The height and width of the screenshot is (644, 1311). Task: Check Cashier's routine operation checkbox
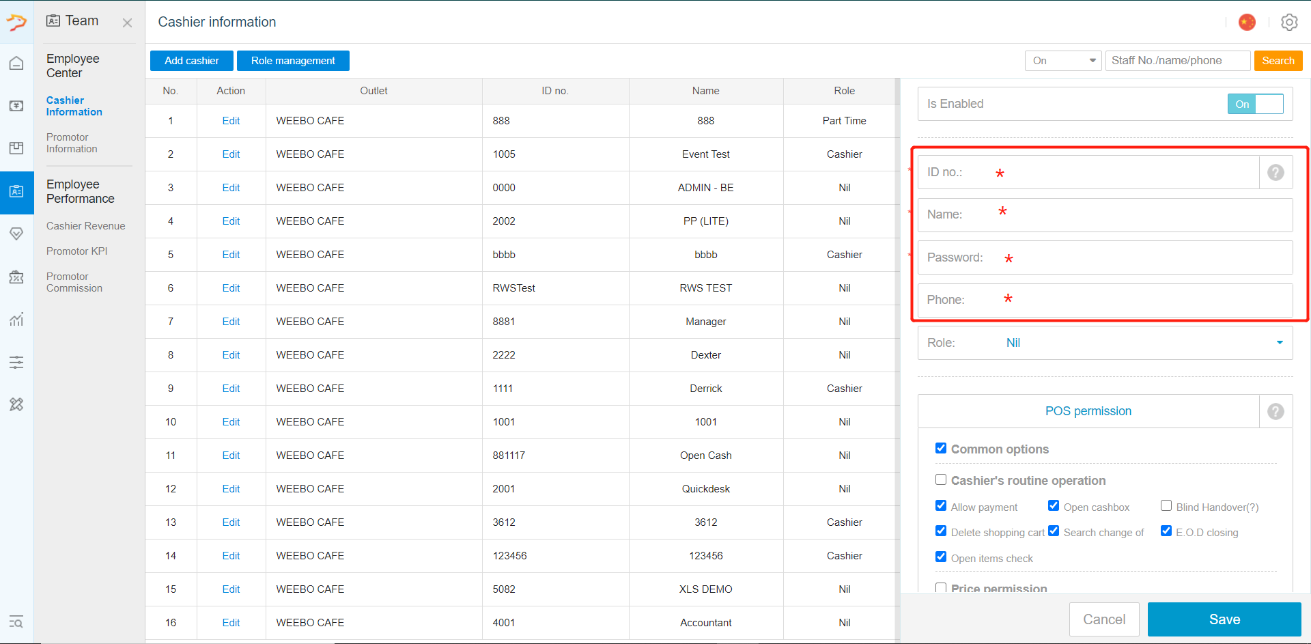tap(941, 479)
